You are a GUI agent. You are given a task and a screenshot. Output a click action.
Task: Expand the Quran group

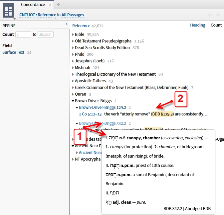pyautogui.click(x=73, y=94)
